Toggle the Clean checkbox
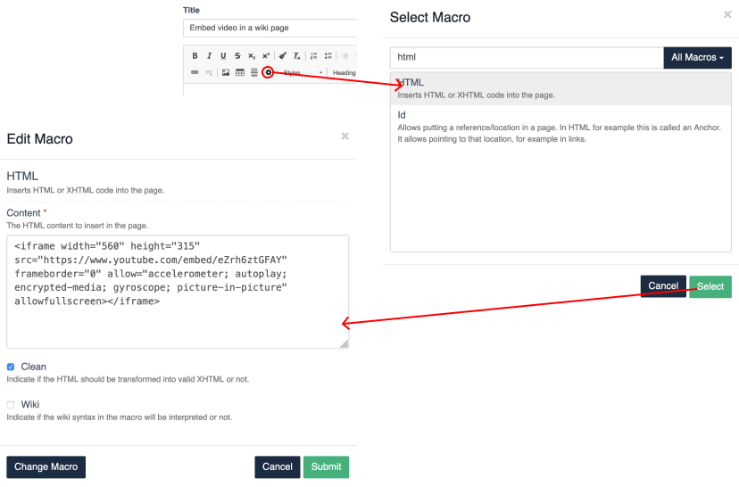 tap(11, 367)
